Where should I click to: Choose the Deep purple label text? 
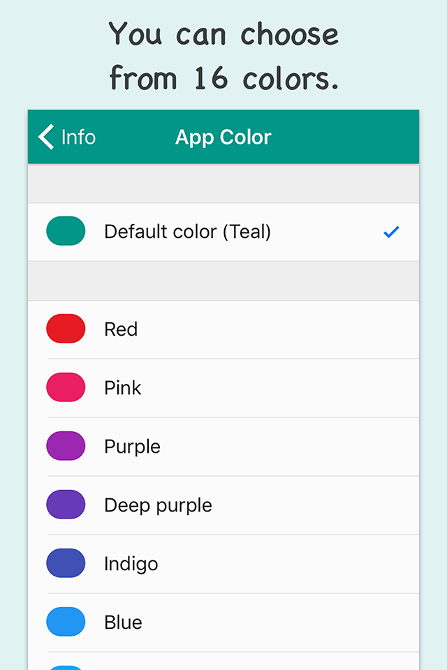click(x=159, y=505)
